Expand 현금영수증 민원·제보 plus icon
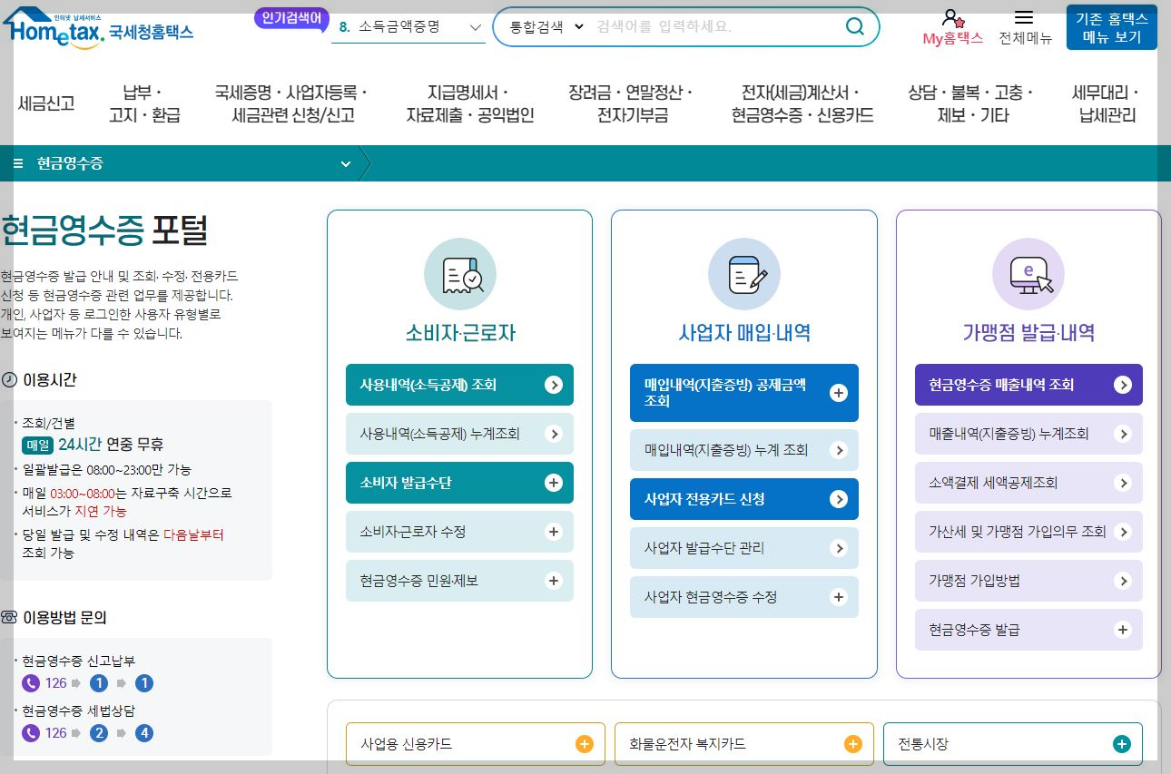1171x774 pixels. coord(554,581)
